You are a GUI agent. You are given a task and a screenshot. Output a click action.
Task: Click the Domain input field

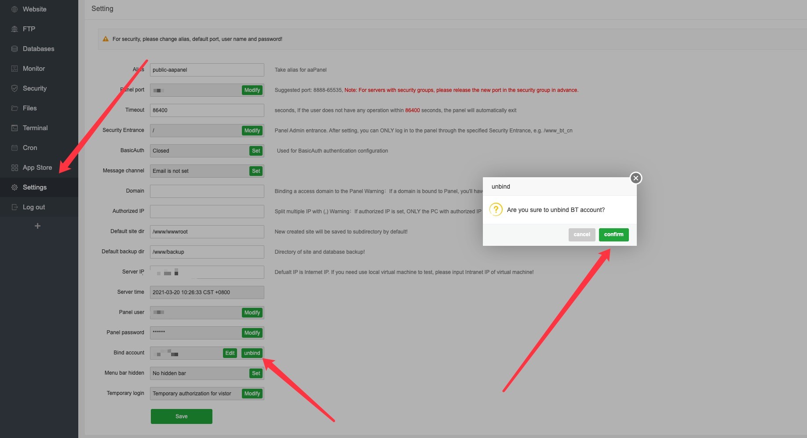(x=207, y=191)
